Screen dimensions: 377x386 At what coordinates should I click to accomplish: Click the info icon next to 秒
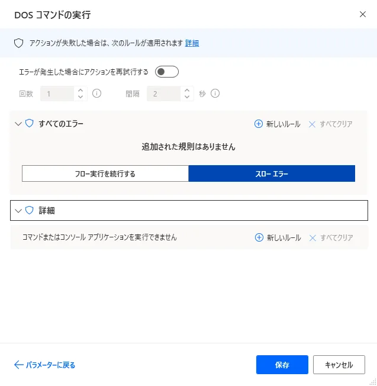click(x=215, y=94)
